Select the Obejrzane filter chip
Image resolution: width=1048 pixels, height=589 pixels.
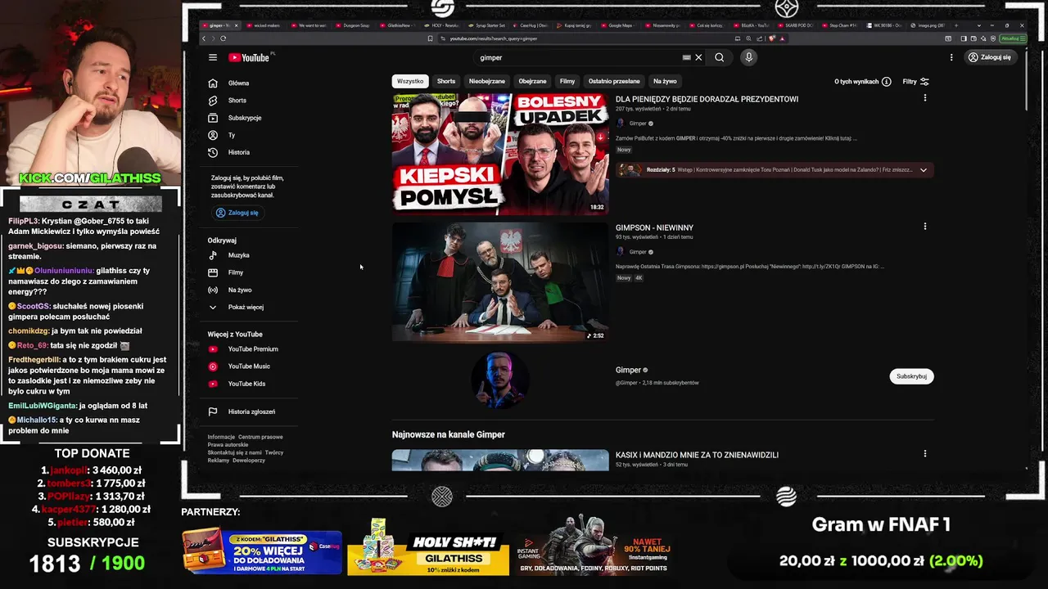[x=532, y=82]
